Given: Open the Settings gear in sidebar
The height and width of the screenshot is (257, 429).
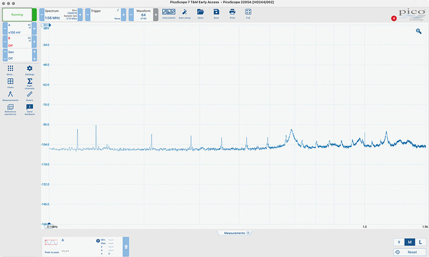Looking at the screenshot, I should pos(30,70).
